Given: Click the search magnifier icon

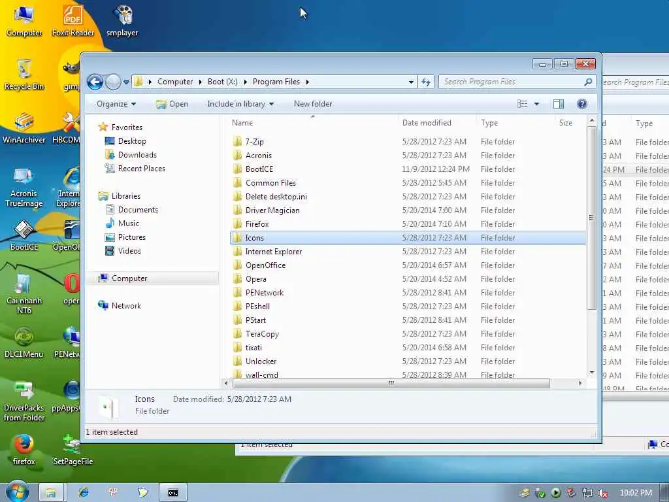Looking at the screenshot, I should (588, 82).
